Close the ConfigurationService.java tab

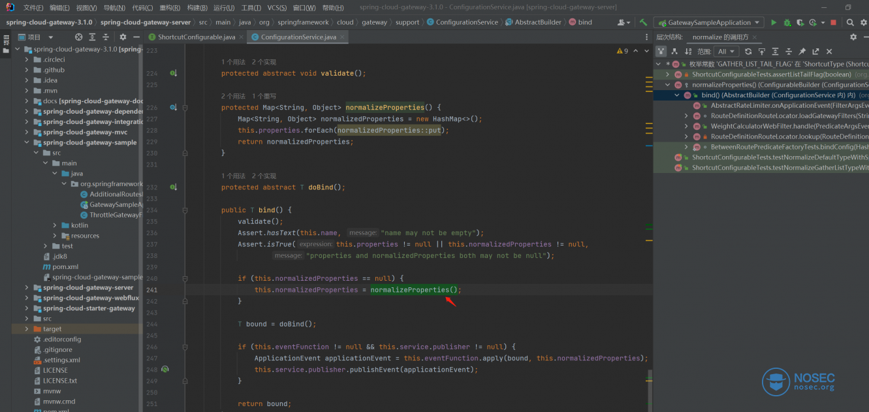(342, 37)
